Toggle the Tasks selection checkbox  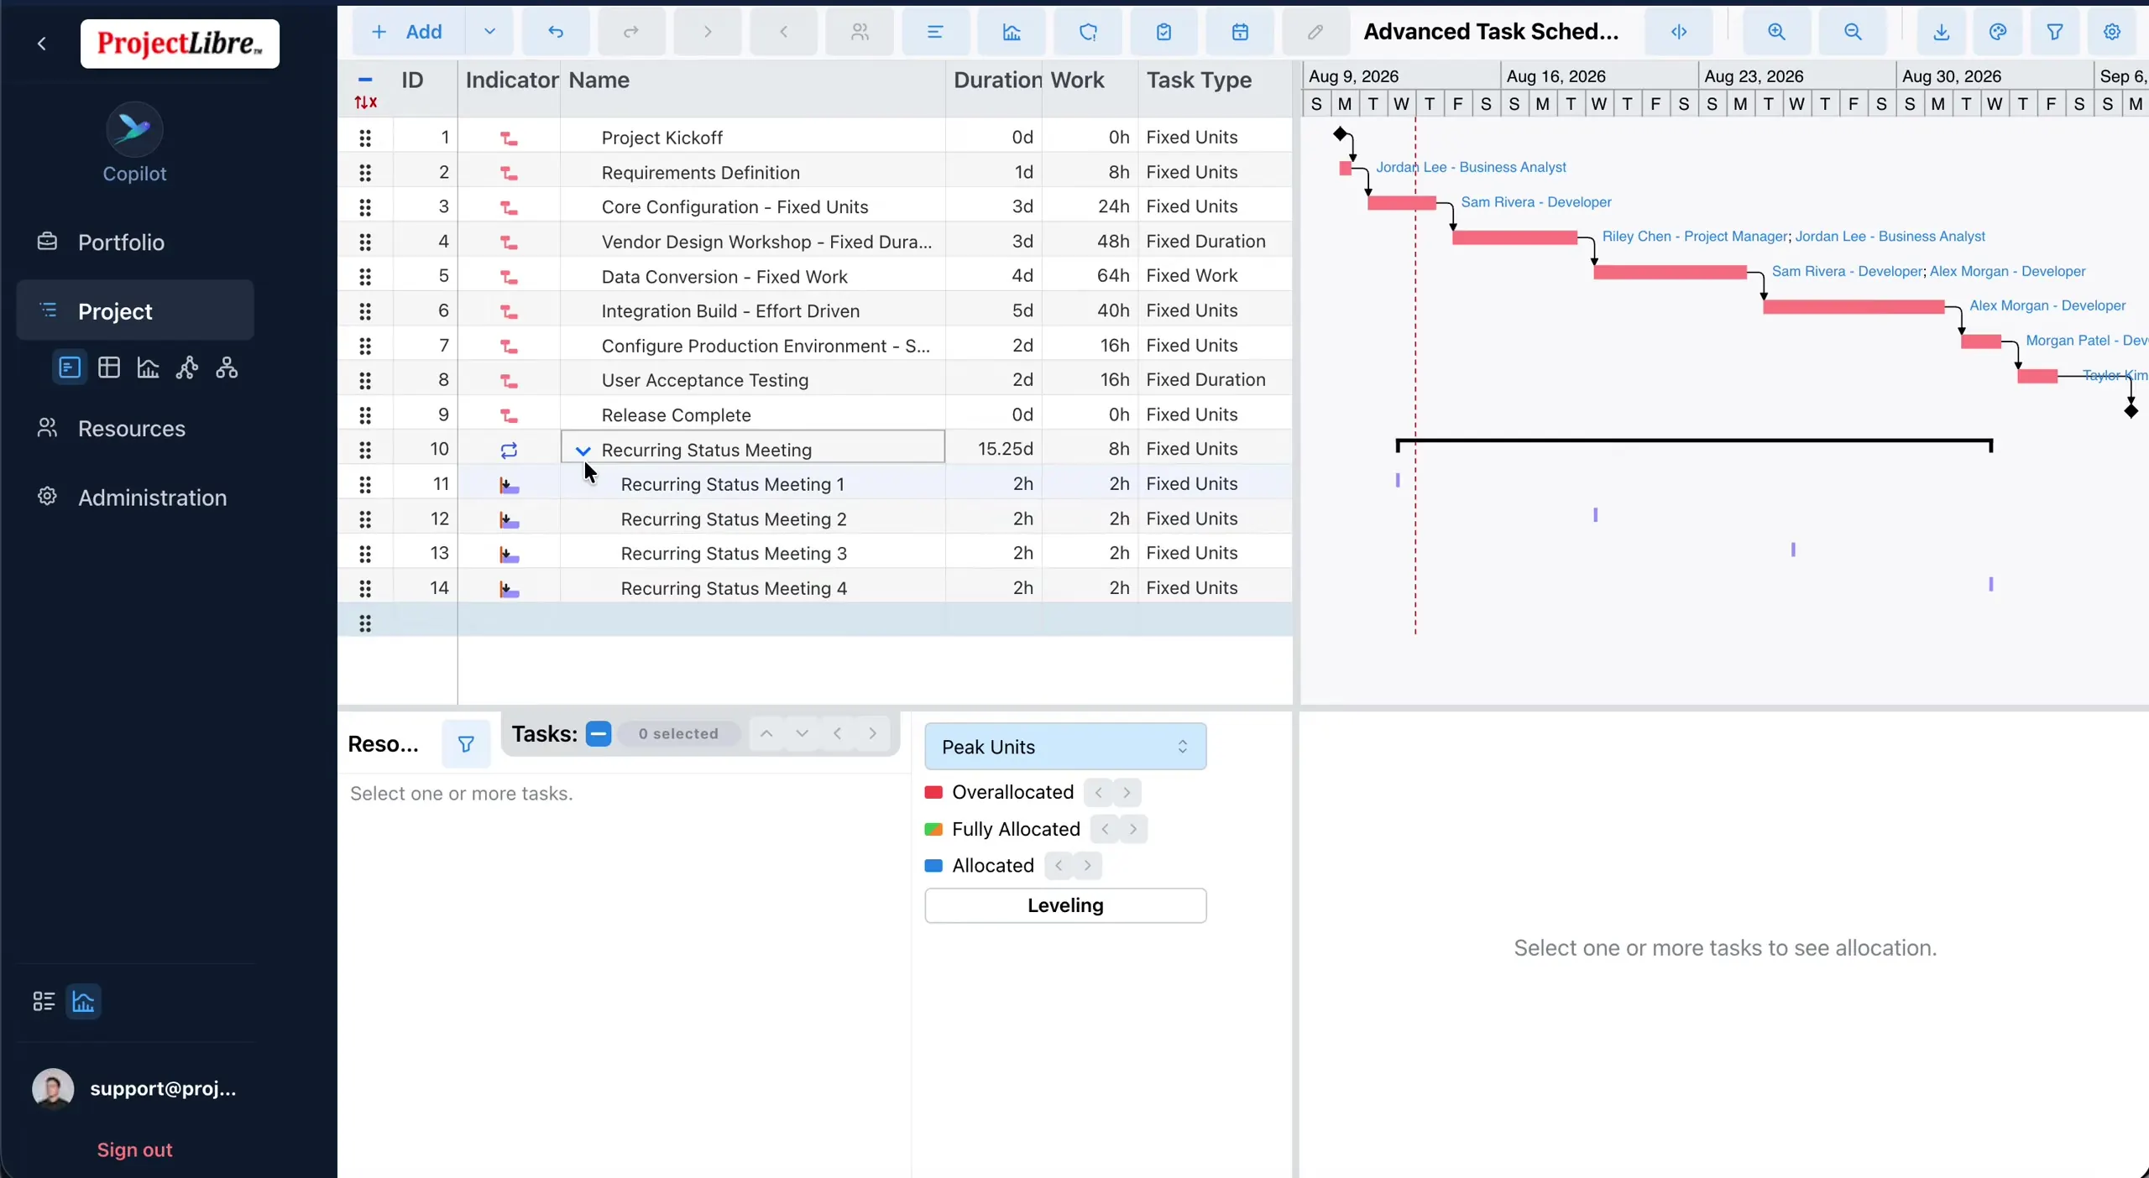click(x=599, y=733)
